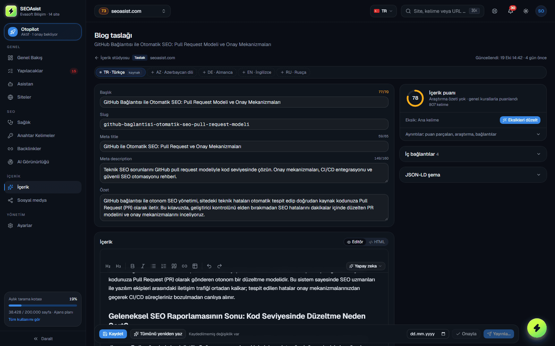Add the AZ · Azerbaycan dili translation
This screenshot has height=346, width=555.
click(172, 72)
